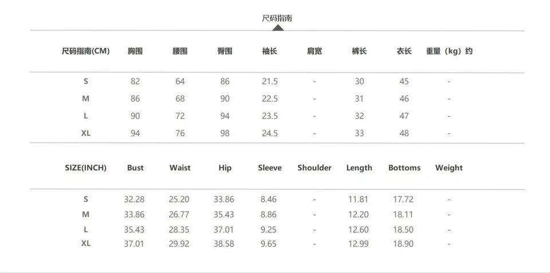The height and width of the screenshot is (273, 550).
Task: Select the 重量（kg）约 column header
Action: click(449, 51)
